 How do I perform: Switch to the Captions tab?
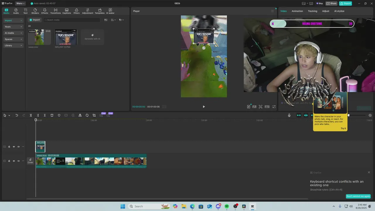[x=67, y=11]
